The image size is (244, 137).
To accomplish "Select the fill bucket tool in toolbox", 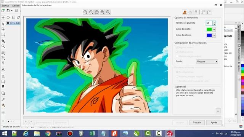I will point(3,105).
